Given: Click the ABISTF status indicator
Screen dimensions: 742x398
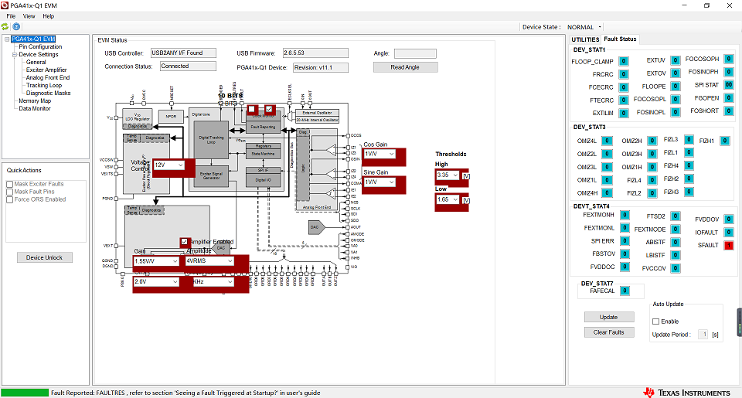Looking at the screenshot, I should point(676,242).
